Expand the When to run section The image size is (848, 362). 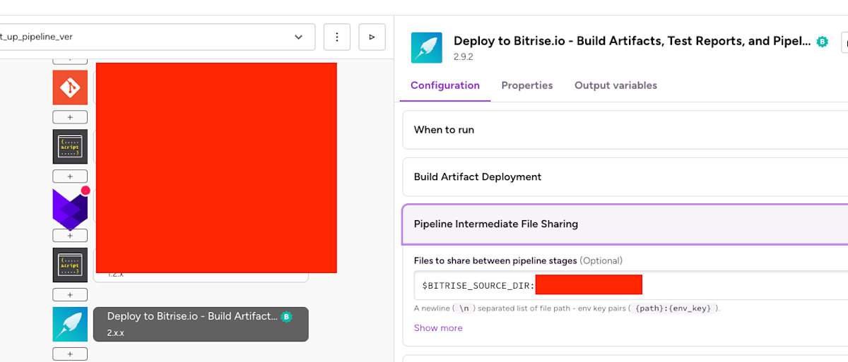pyautogui.click(x=625, y=130)
